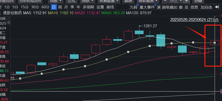Click the 加自选 button
Viewport: 222px width, 101px height.
pos(206,7)
